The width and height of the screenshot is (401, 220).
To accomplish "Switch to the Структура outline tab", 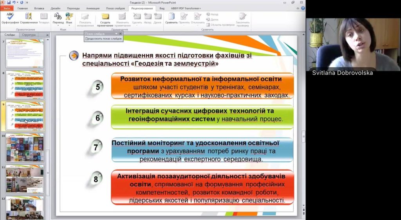I will coord(29,35).
